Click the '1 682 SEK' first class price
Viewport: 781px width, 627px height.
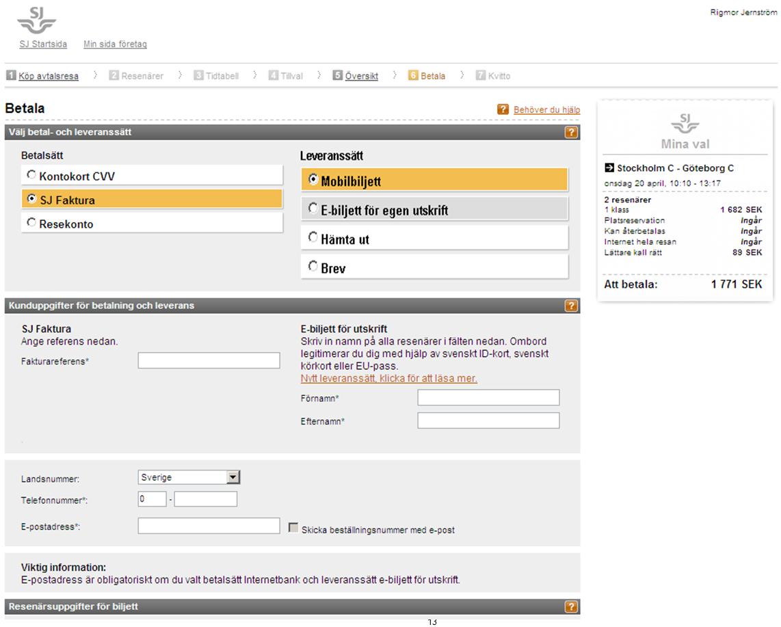[741, 210]
